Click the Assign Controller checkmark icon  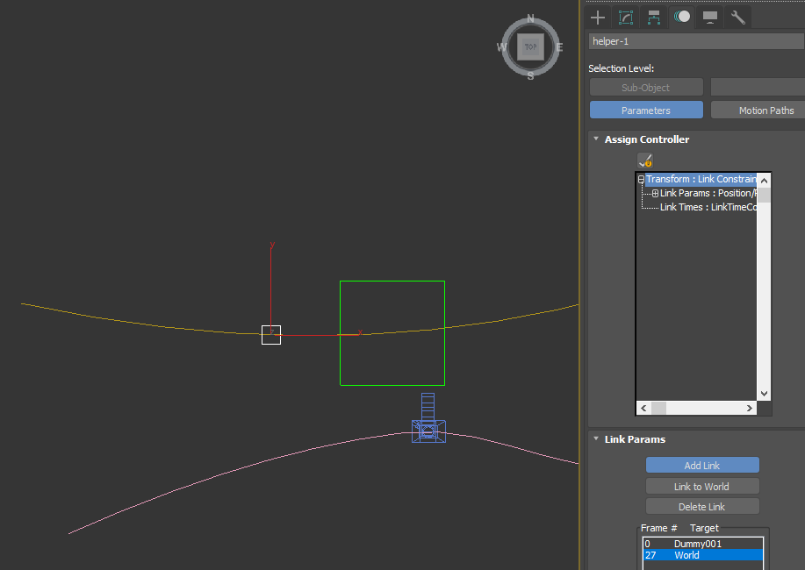pos(645,160)
